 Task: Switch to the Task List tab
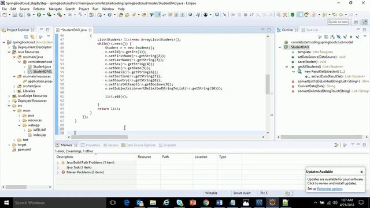(310, 30)
